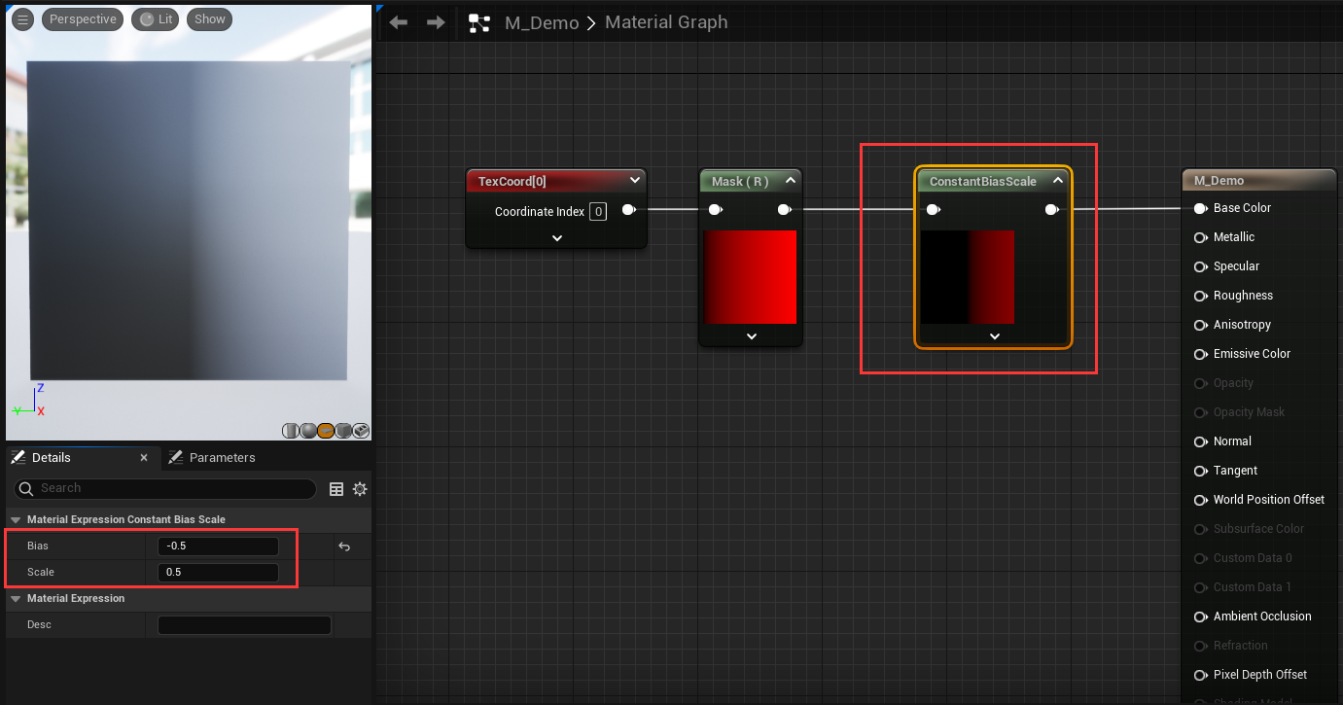The image size is (1343, 705).
Task: Select the cylinder preview mesh icon
Action: [x=291, y=431]
